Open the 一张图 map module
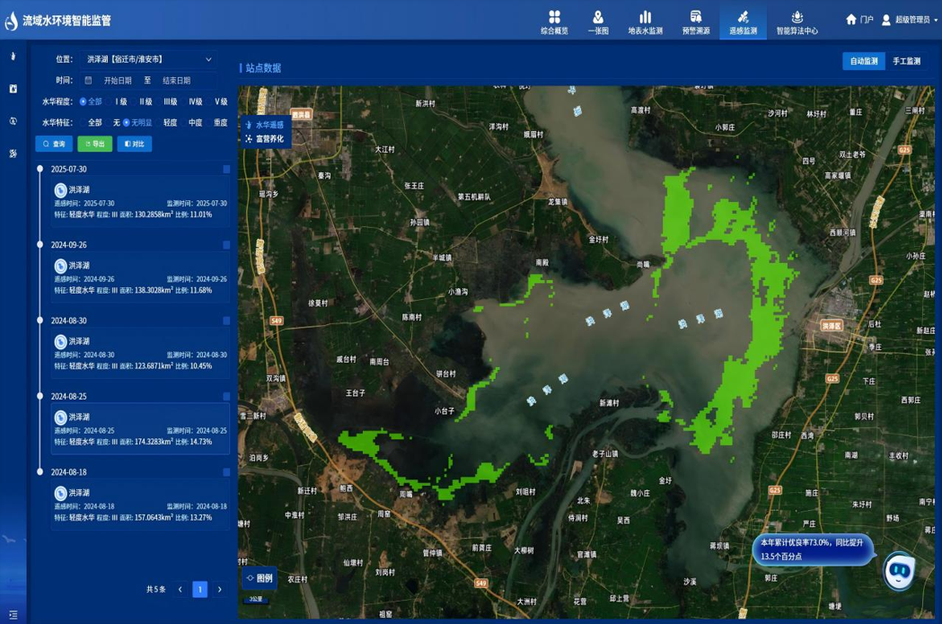The width and height of the screenshot is (942, 624). coord(598,22)
